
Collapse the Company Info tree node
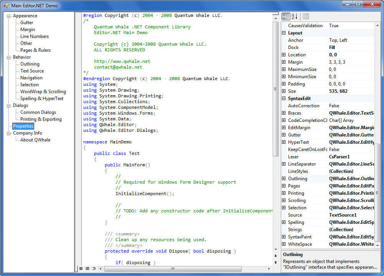[x=9, y=134]
